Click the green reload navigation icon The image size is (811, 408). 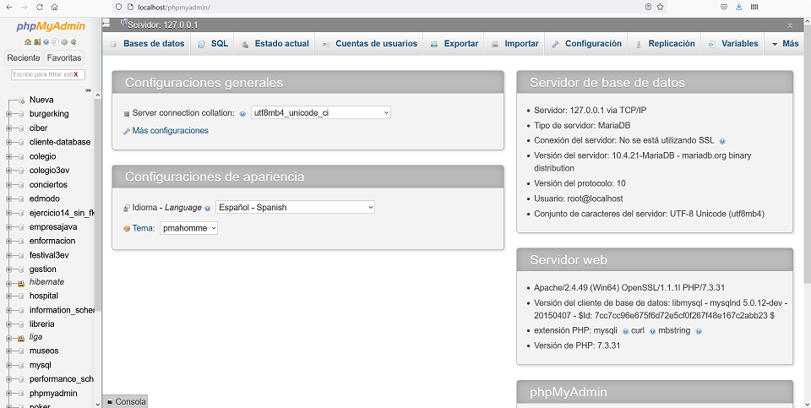point(73,41)
